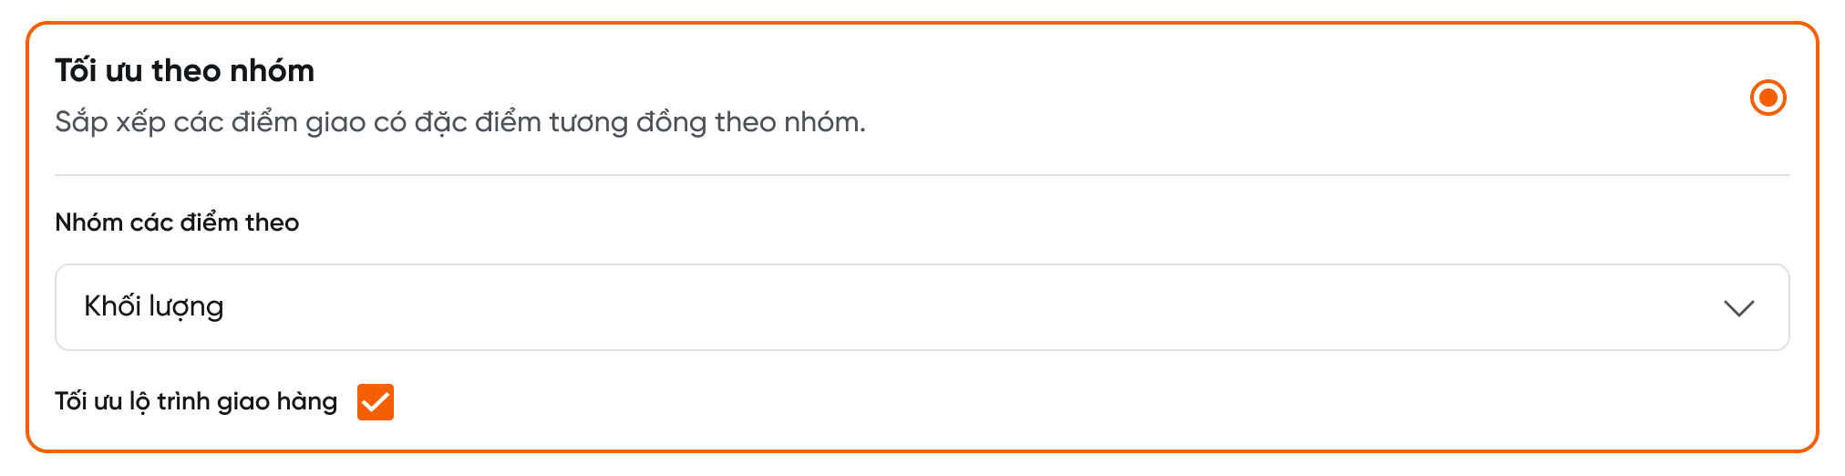1845x476 pixels.
Task: Click the middle of the "Khối lượng" select box
Action: 921,307
